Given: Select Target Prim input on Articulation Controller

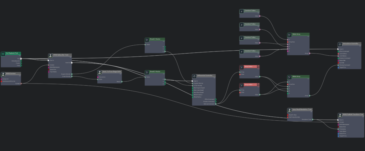Looking at the screenshot, I should (x=338, y=67).
